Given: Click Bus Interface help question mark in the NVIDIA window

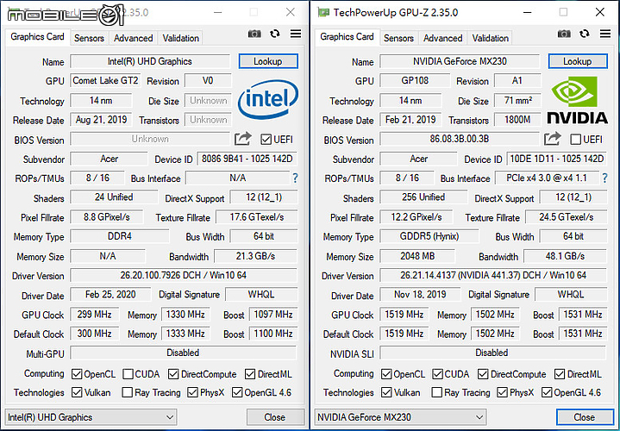Looking at the screenshot, I should click(604, 178).
